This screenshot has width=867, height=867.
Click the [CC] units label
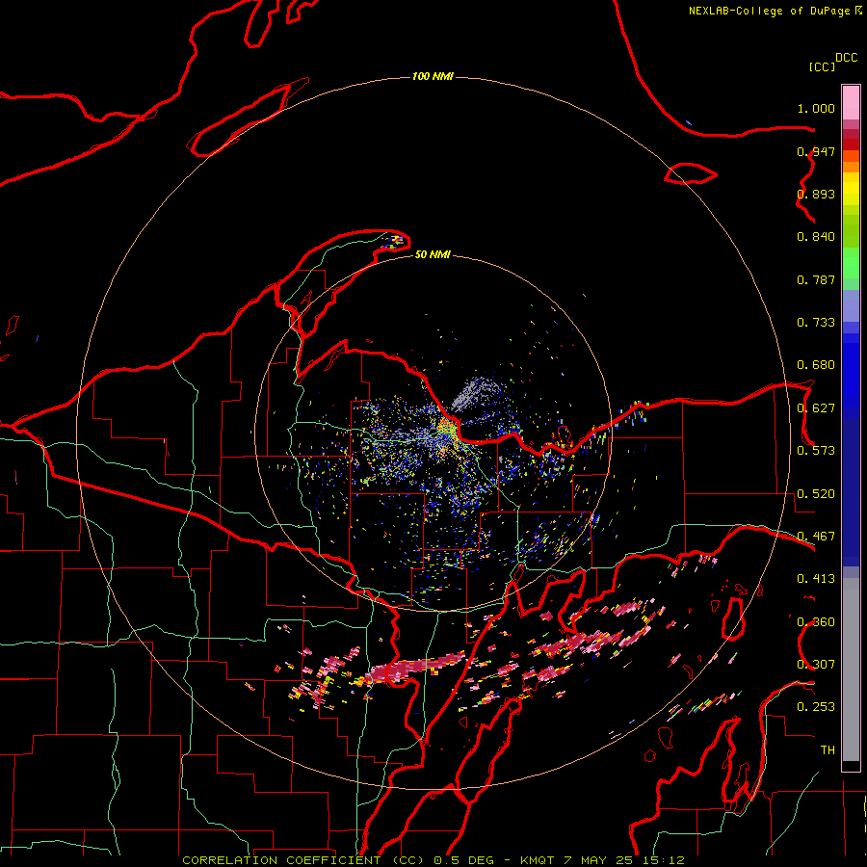(822, 66)
